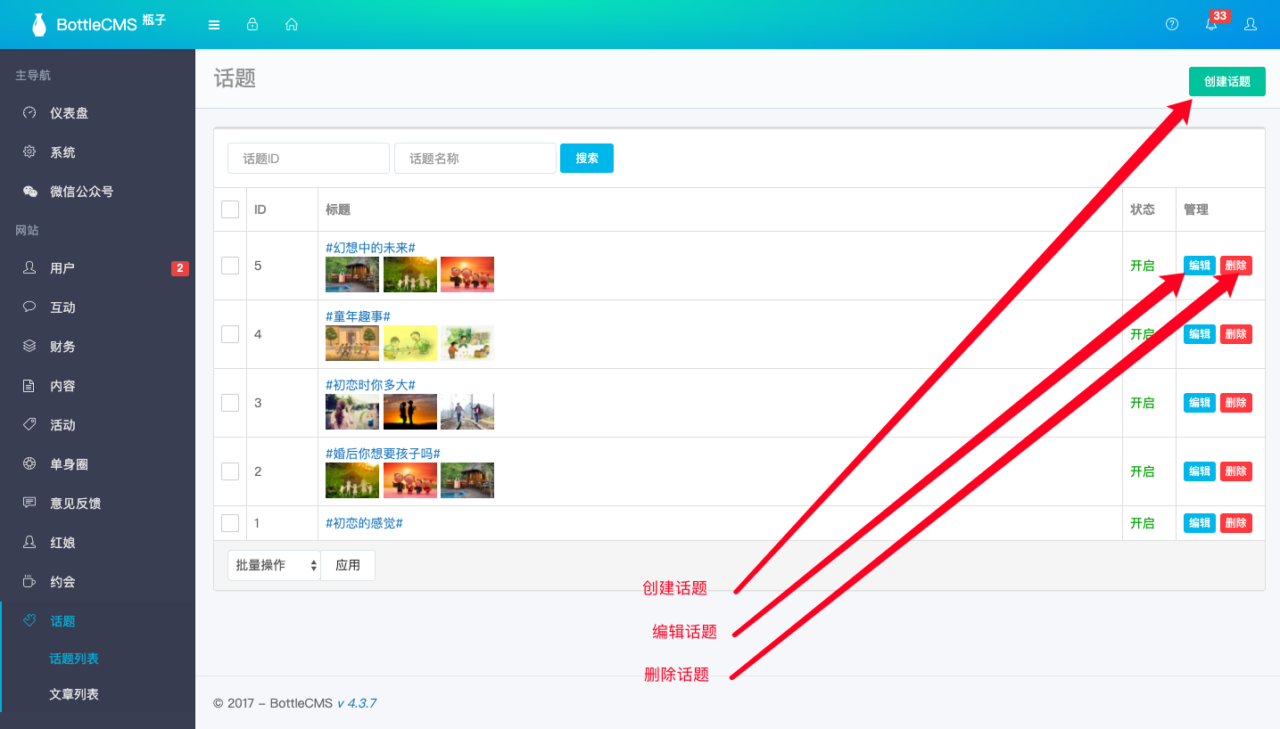Click third thumbnail of #童年趣事#
1280x729 pixels.
click(467, 343)
